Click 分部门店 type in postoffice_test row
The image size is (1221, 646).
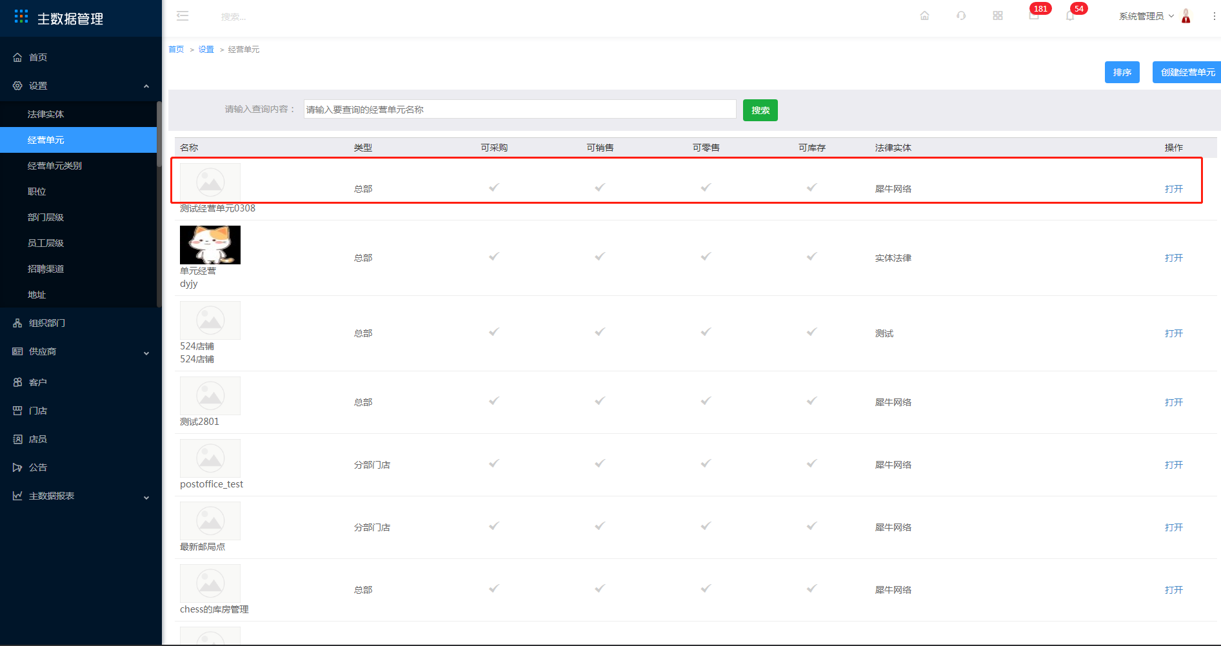tap(372, 465)
